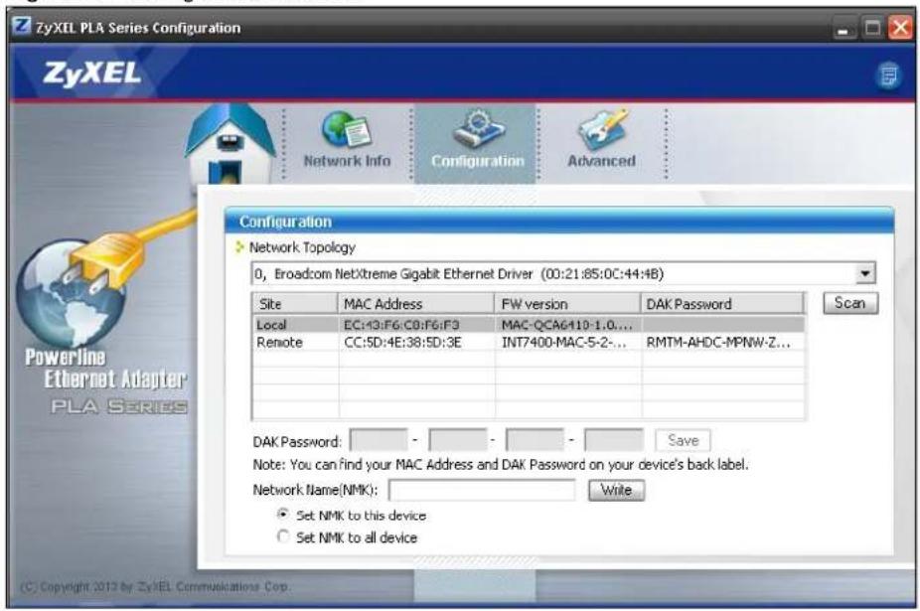Click the ZyXEL title bar app icon

coord(22,26)
